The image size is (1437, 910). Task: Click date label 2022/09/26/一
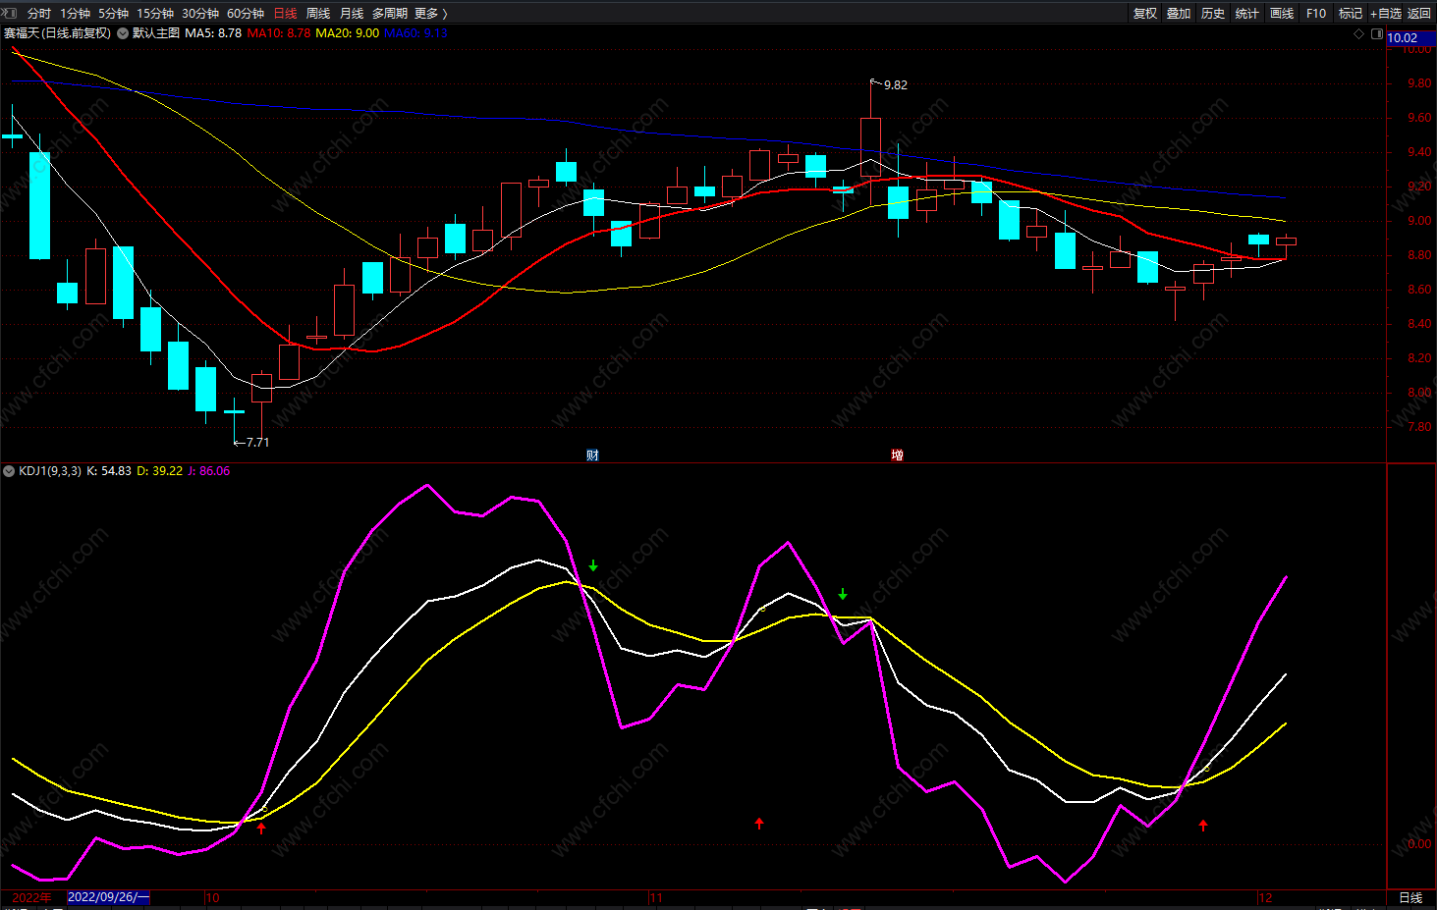[108, 897]
